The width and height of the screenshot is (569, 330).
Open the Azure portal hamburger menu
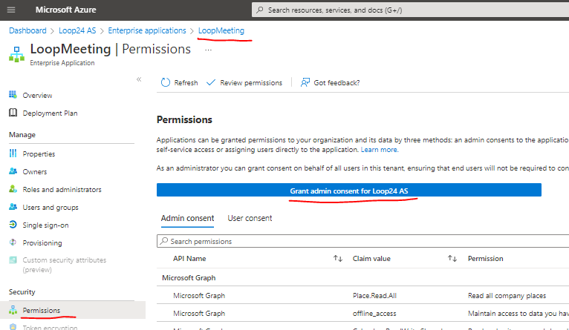pyautogui.click(x=11, y=10)
